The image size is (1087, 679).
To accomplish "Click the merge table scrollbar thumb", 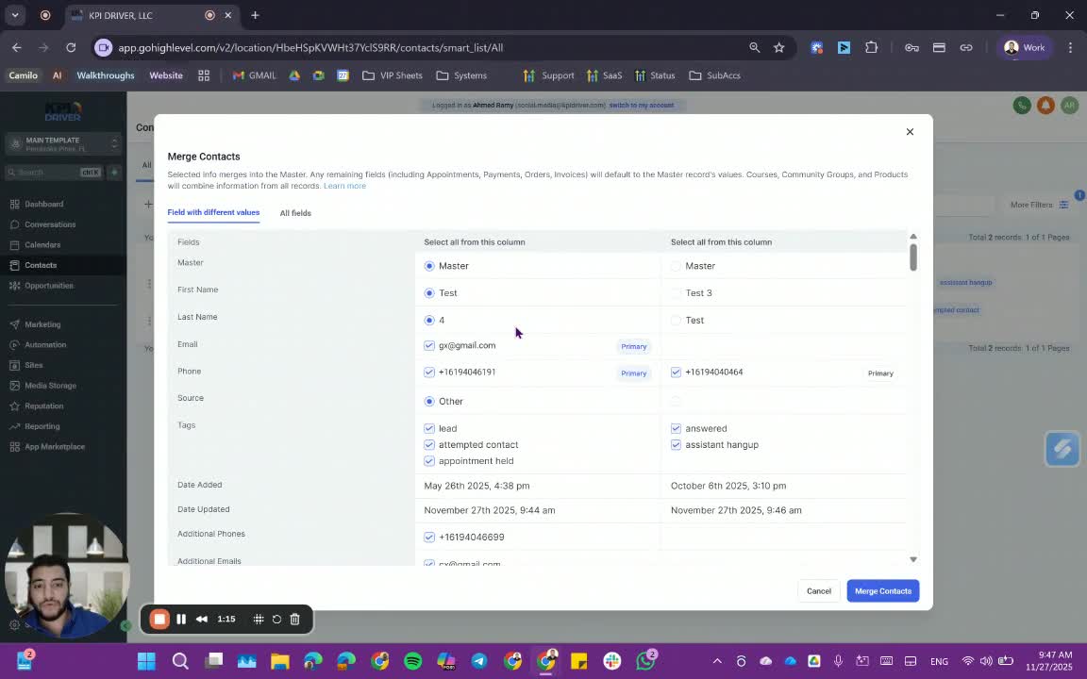I will click(913, 257).
